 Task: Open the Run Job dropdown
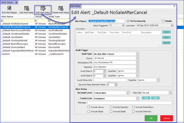pos(170,93)
